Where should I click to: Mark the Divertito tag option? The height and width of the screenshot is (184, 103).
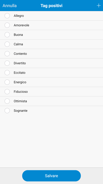point(7,63)
